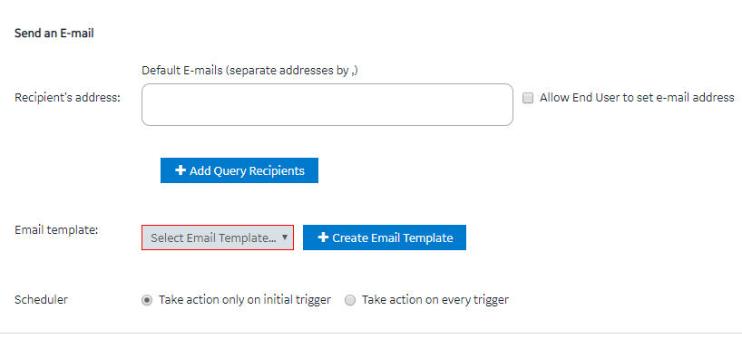Screen dimensions: 742x349
Task: Click the Create Email Template button
Action: click(x=385, y=238)
